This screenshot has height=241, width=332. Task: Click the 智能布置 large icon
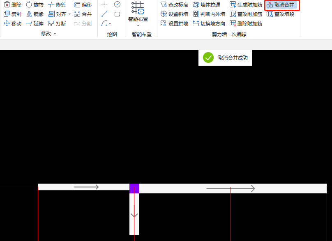pos(138,8)
